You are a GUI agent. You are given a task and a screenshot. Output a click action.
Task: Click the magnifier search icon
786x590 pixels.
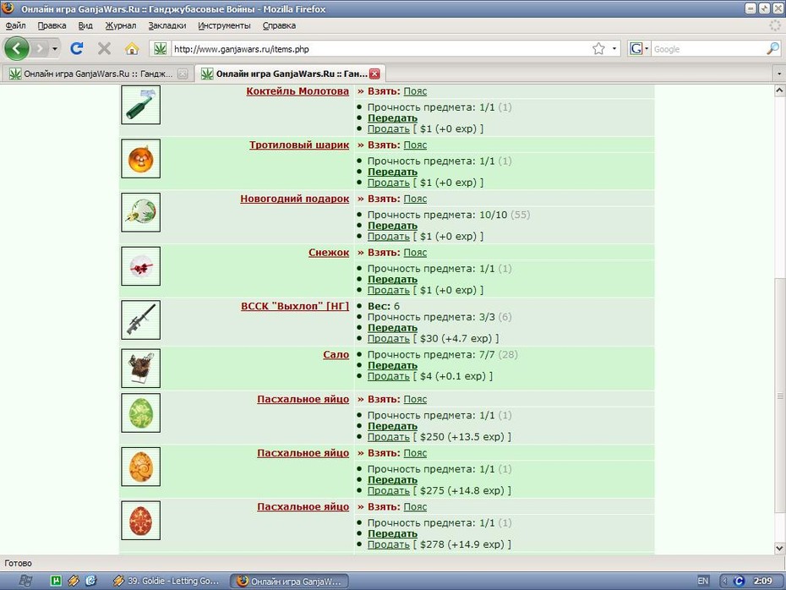click(x=773, y=49)
